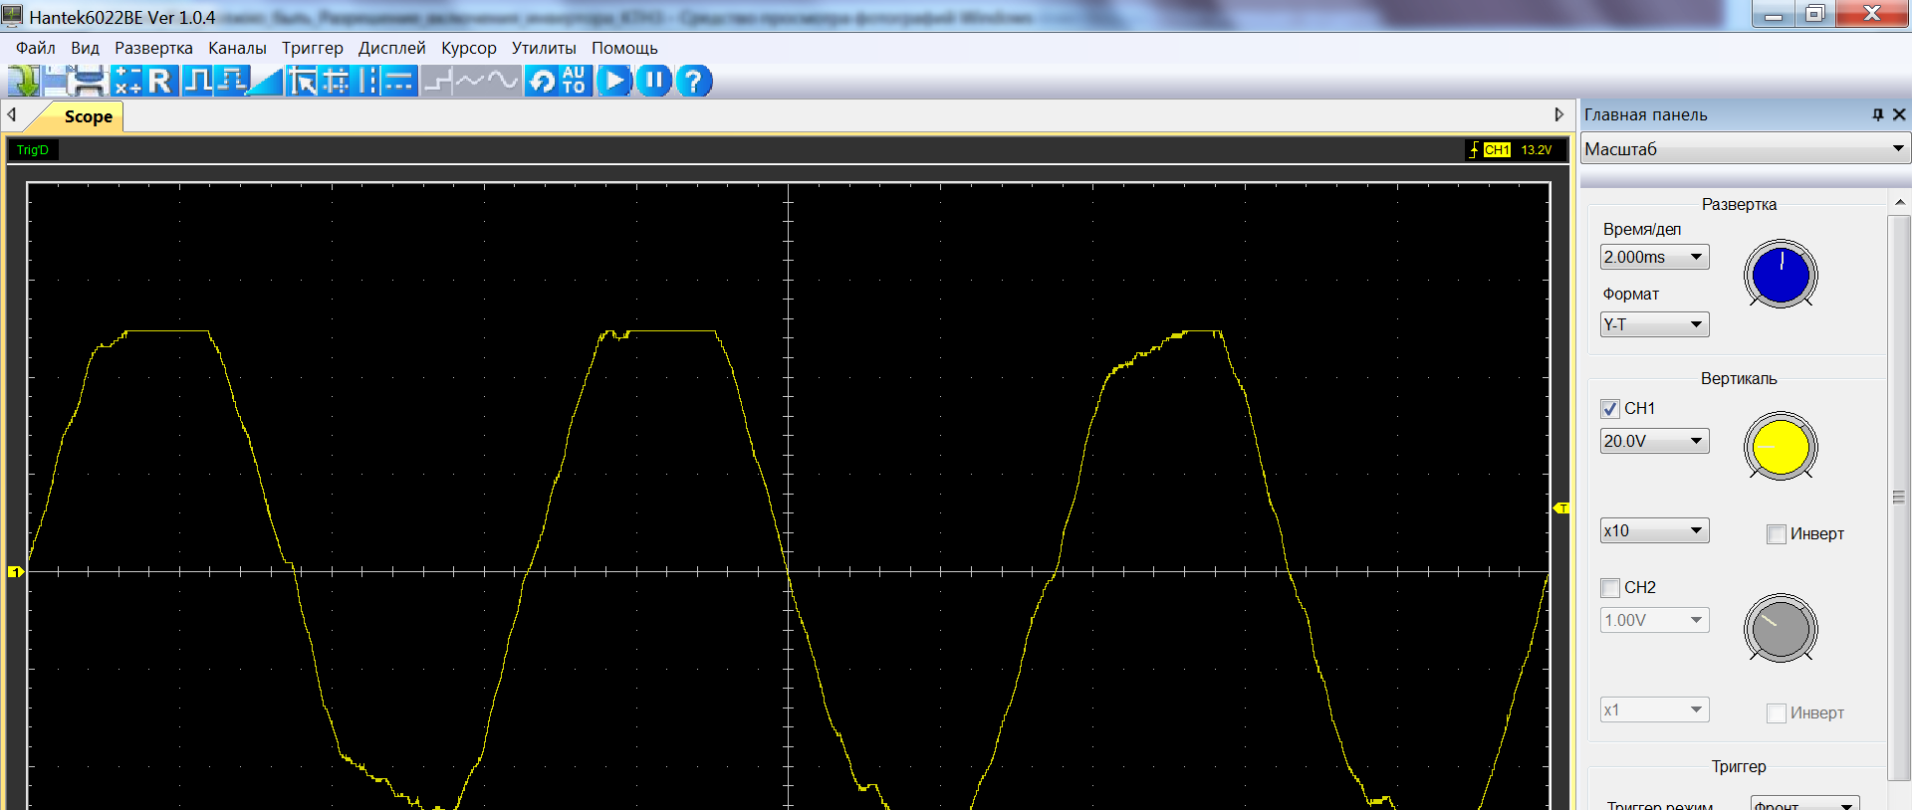Click the AUTO setup icon
This screenshot has width=1912, height=810.
coord(575,81)
